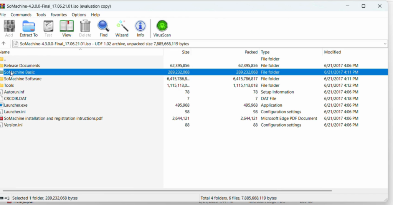
Task: Open the Commands menu
Action: (21, 15)
